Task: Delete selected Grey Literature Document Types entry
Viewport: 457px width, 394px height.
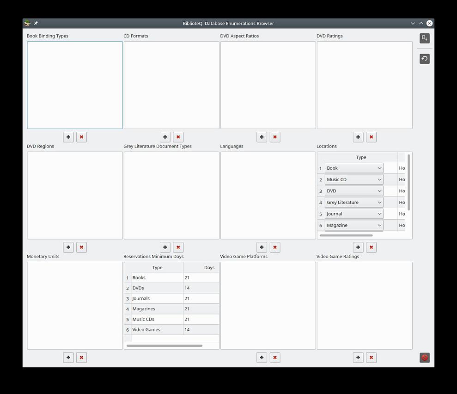Action: pyautogui.click(x=178, y=247)
